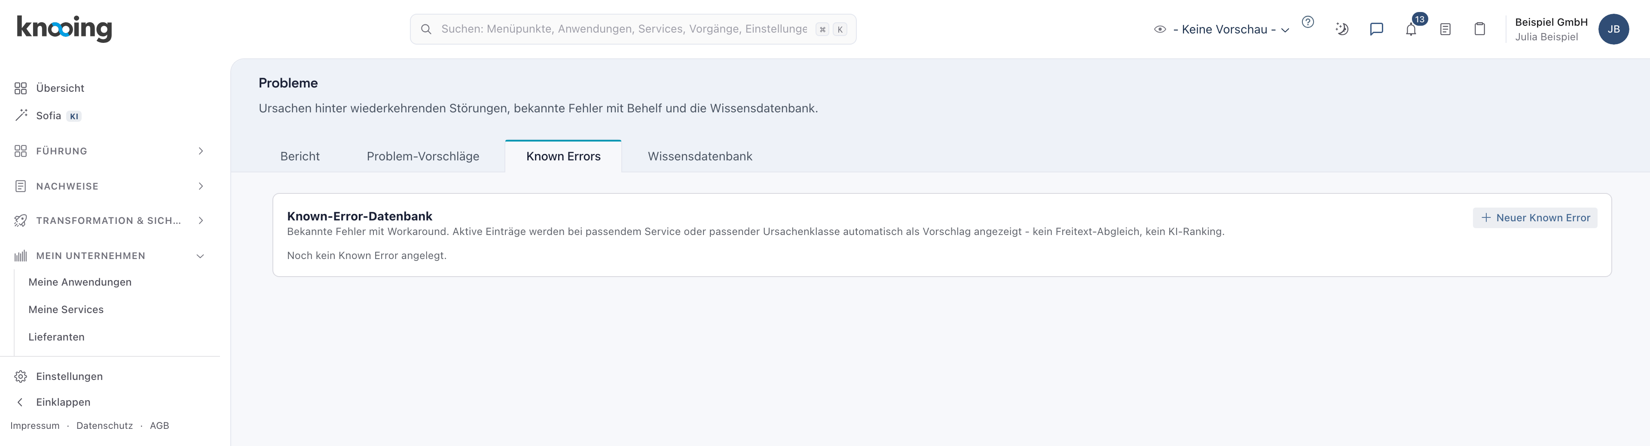The height and width of the screenshot is (446, 1650).
Task: Click the Nachweise document icon
Action: pos(21,186)
